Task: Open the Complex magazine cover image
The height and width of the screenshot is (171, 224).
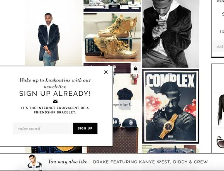Action: pos(171,106)
